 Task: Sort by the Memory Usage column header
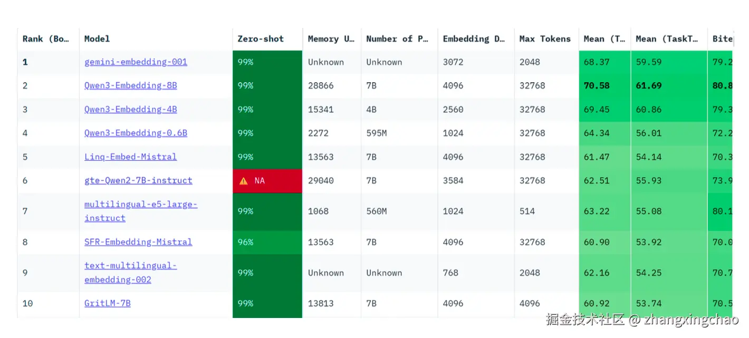tap(331, 38)
